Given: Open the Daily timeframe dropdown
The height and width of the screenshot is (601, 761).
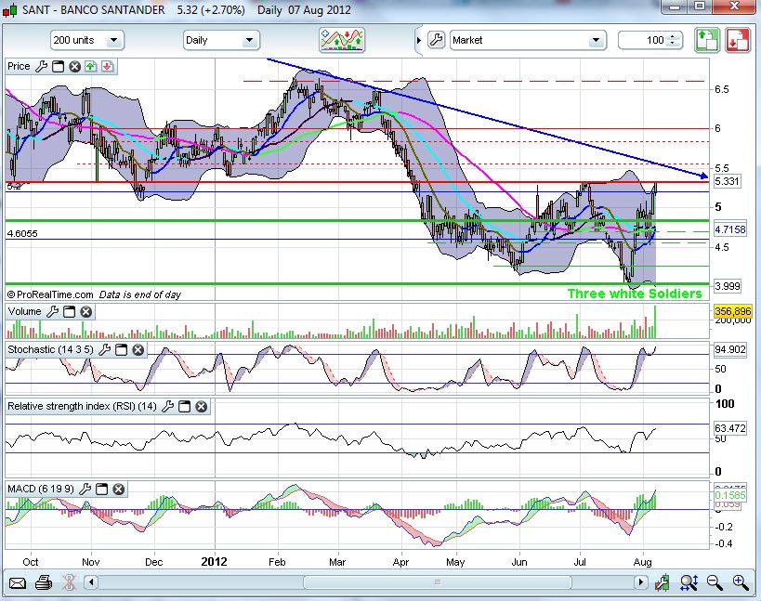Looking at the screenshot, I should [221, 40].
